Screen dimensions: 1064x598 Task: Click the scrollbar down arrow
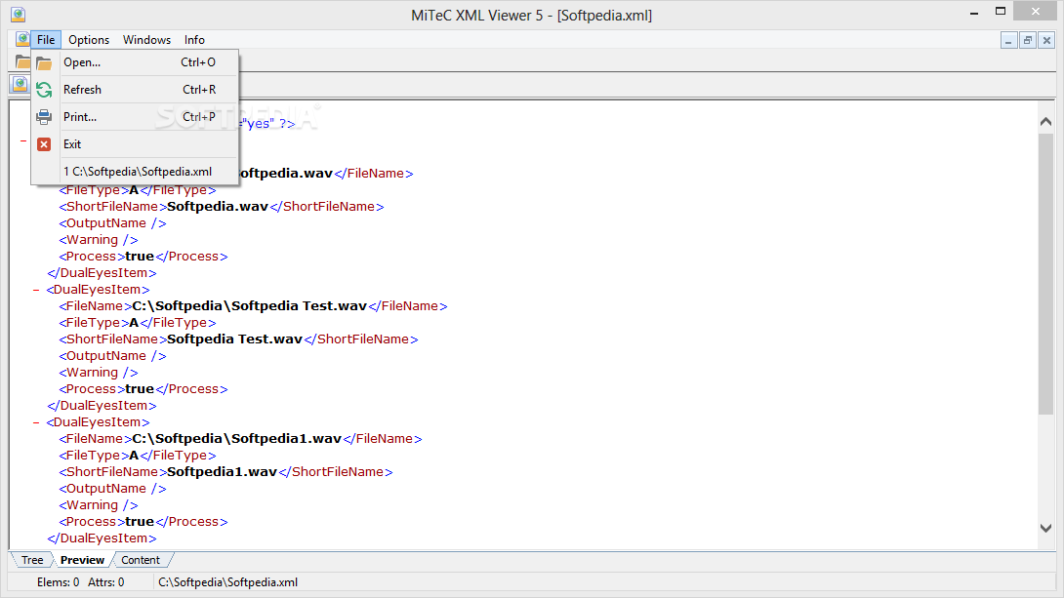coord(1045,528)
